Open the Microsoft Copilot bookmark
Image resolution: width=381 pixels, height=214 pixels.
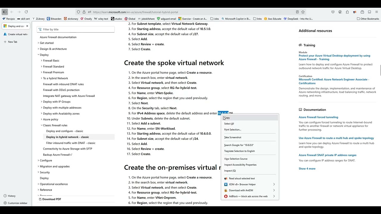click(x=236, y=19)
